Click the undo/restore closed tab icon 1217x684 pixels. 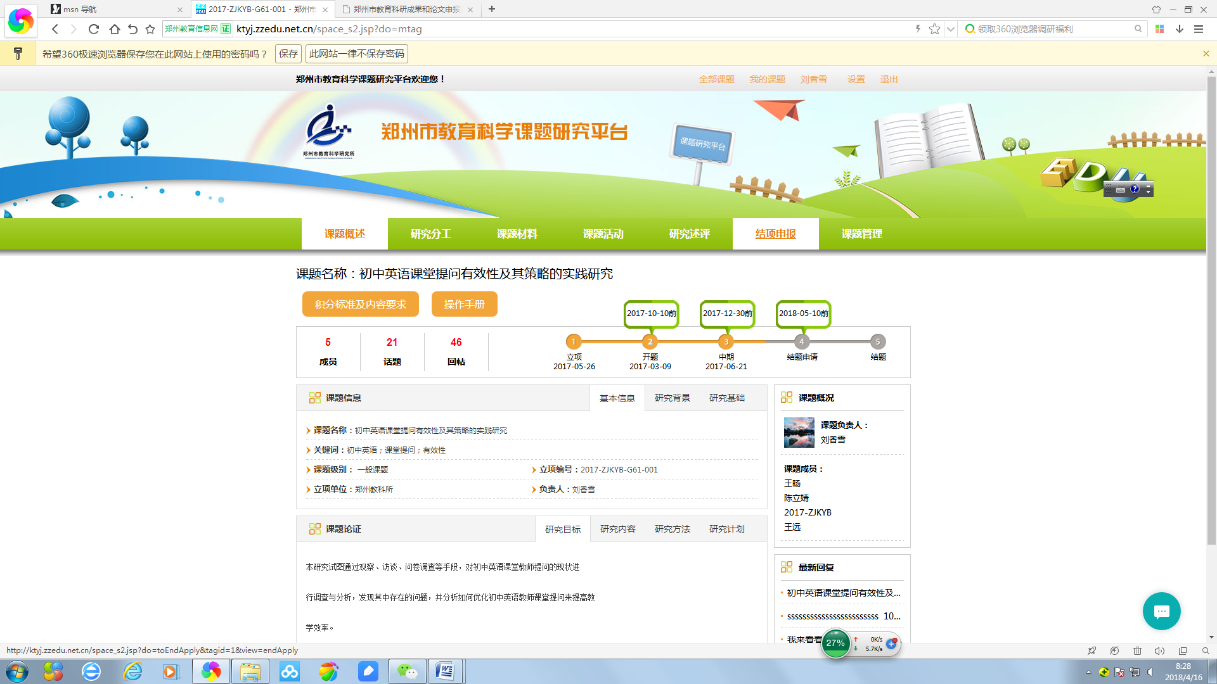click(132, 29)
